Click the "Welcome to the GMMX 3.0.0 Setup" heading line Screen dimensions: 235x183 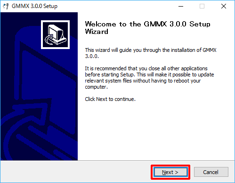click(x=147, y=24)
